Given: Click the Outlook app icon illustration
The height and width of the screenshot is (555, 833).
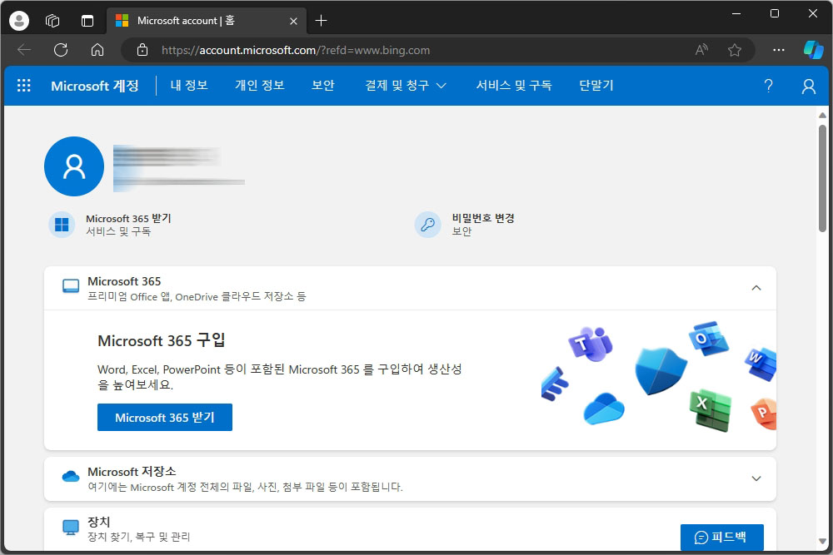Looking at the screenshot, I should tap(708, 338).
